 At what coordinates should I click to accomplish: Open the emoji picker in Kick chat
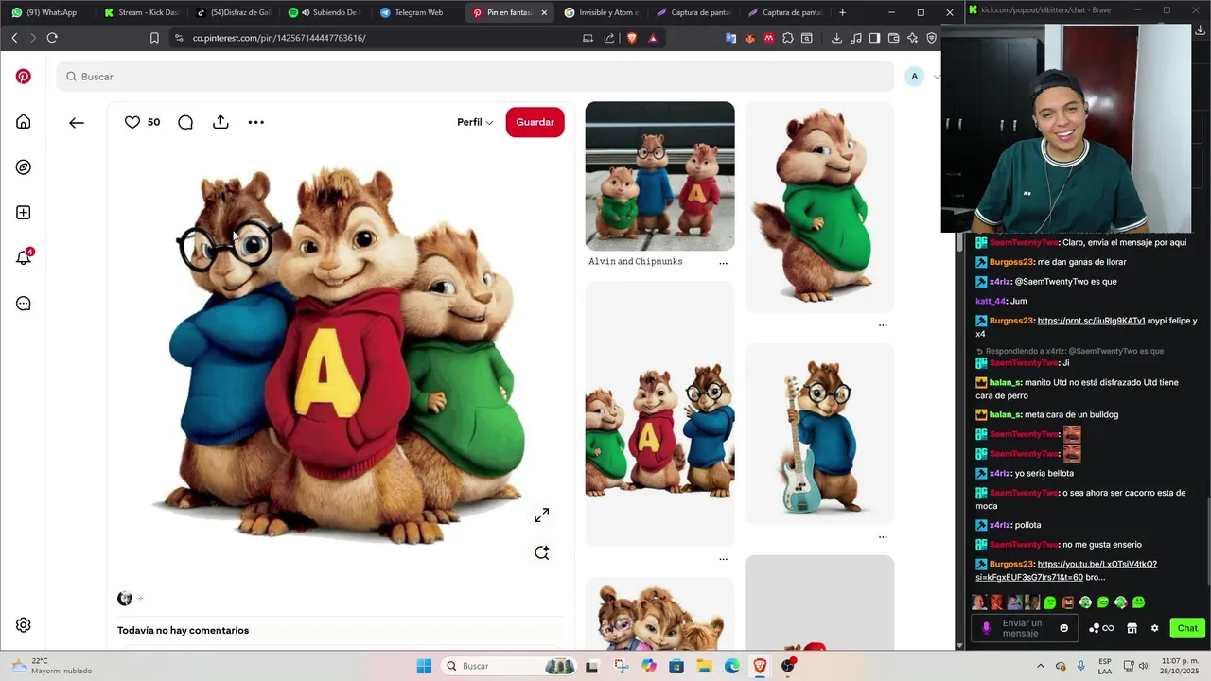[1064, 628]
